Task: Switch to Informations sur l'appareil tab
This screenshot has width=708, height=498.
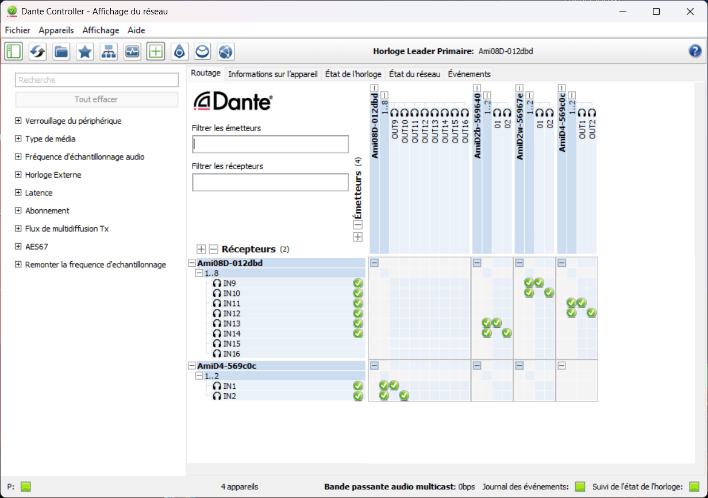Action: pyautogui.click(x=273, y=74)
